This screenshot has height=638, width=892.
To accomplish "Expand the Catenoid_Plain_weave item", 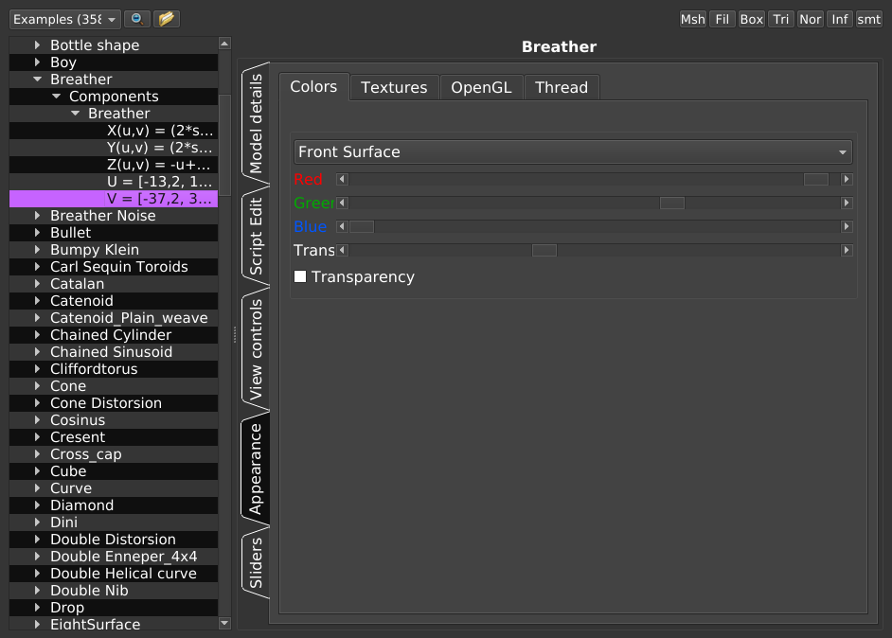I will [38, 318].
